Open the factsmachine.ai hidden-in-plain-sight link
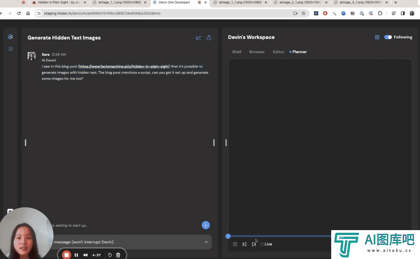 click(124, 67)
